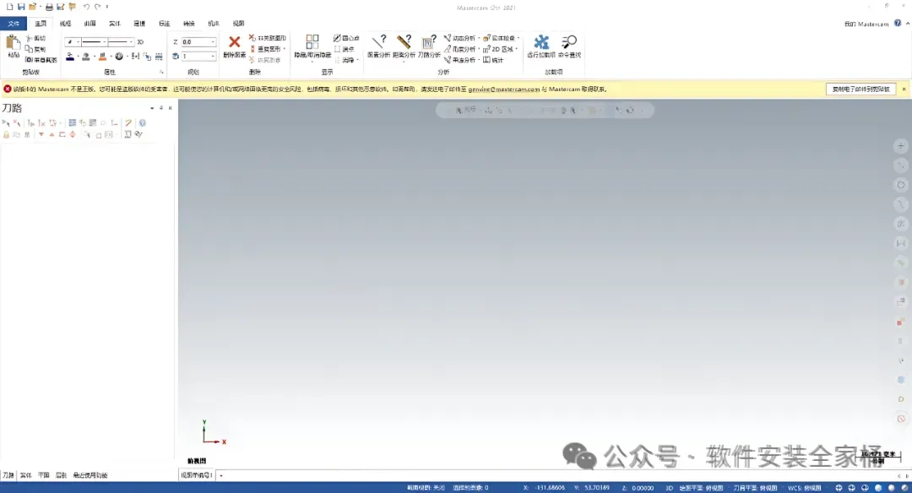The height and width of the screenshot is (493, 912).
Task: Click the Open folder icon in title bar
Action: point(33,7)
